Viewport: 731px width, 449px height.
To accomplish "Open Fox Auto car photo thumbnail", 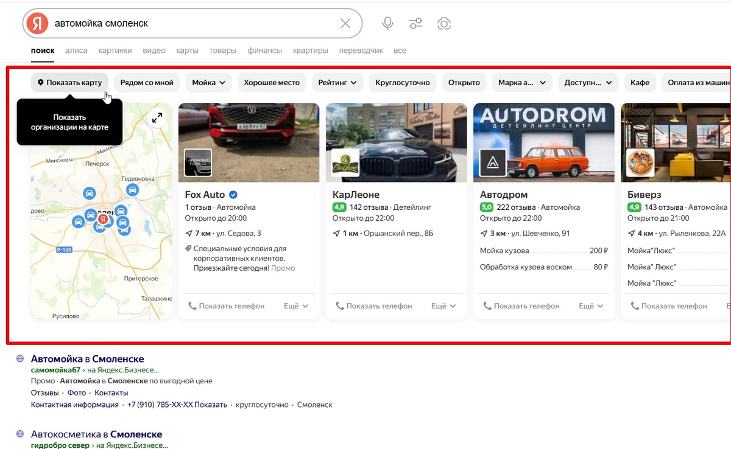I will point(249,142).
